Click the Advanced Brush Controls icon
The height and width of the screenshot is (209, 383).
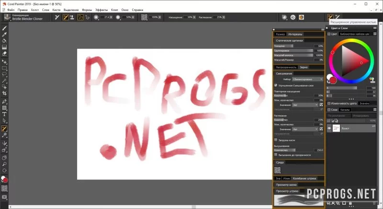(x=330, y=17)
